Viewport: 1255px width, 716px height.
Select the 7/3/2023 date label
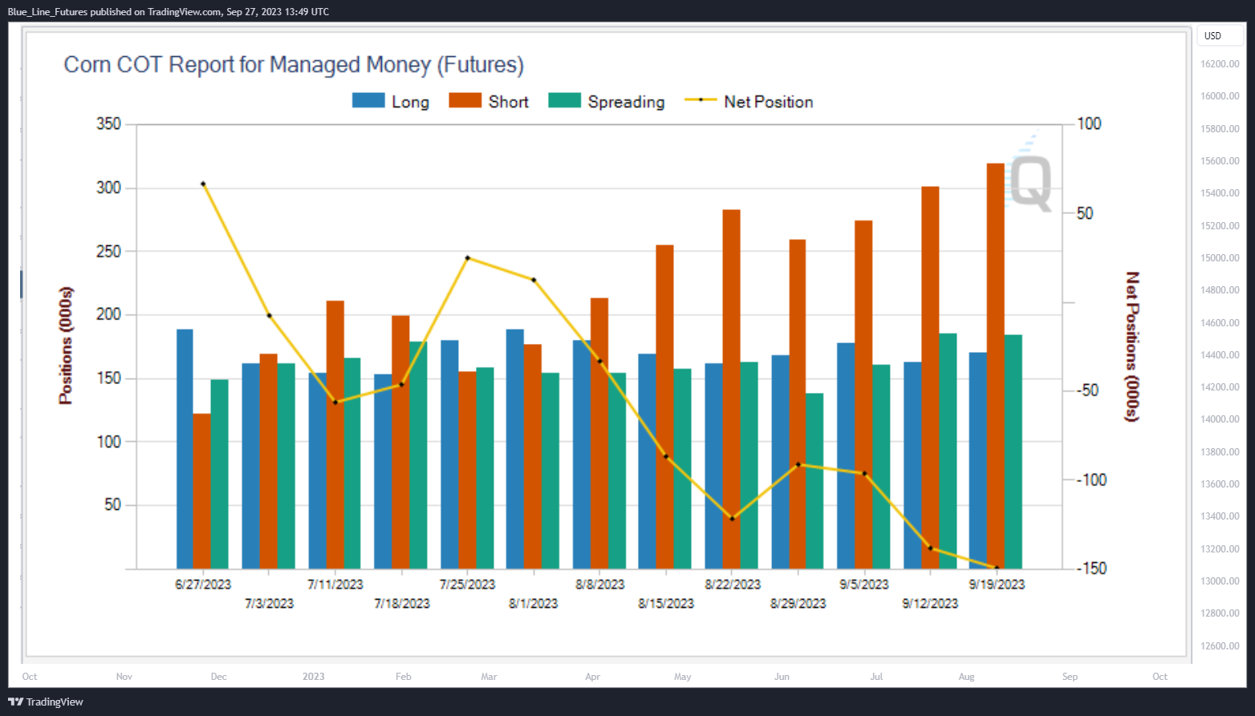pyautogui.click(x=270, y=604)
